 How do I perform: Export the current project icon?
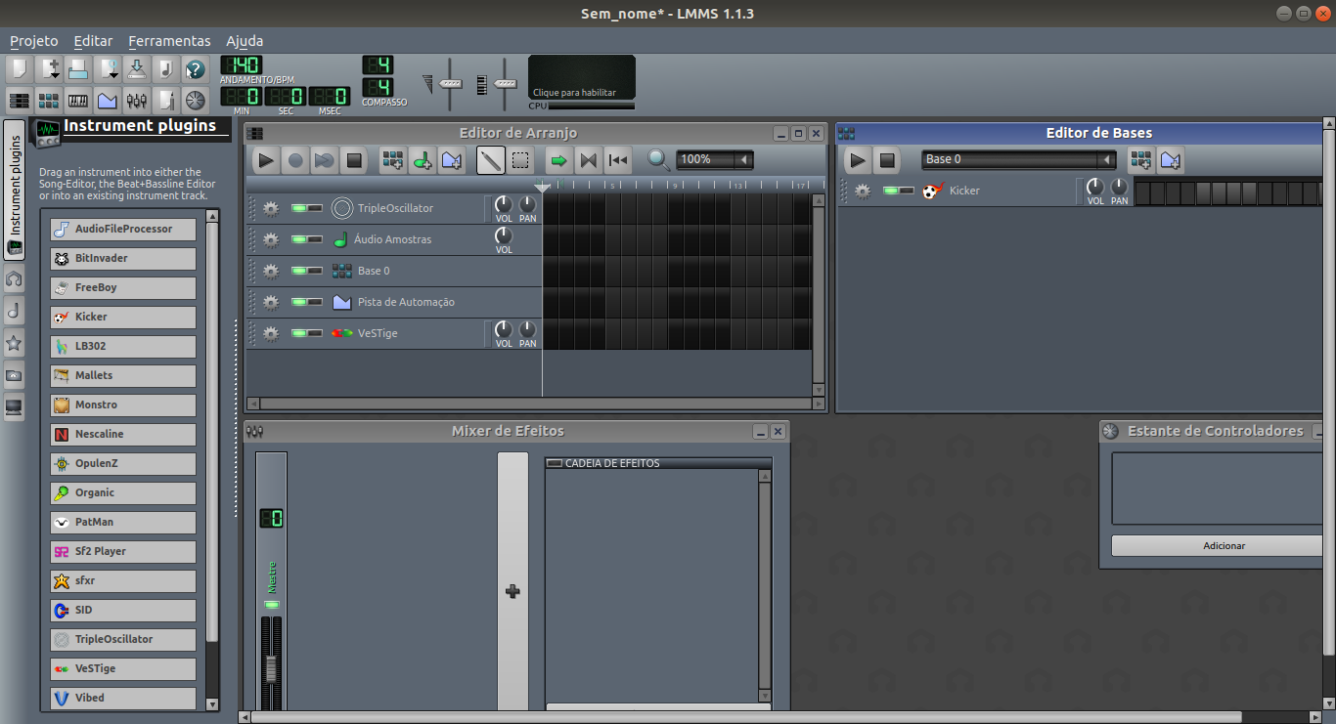click(166, 69)
